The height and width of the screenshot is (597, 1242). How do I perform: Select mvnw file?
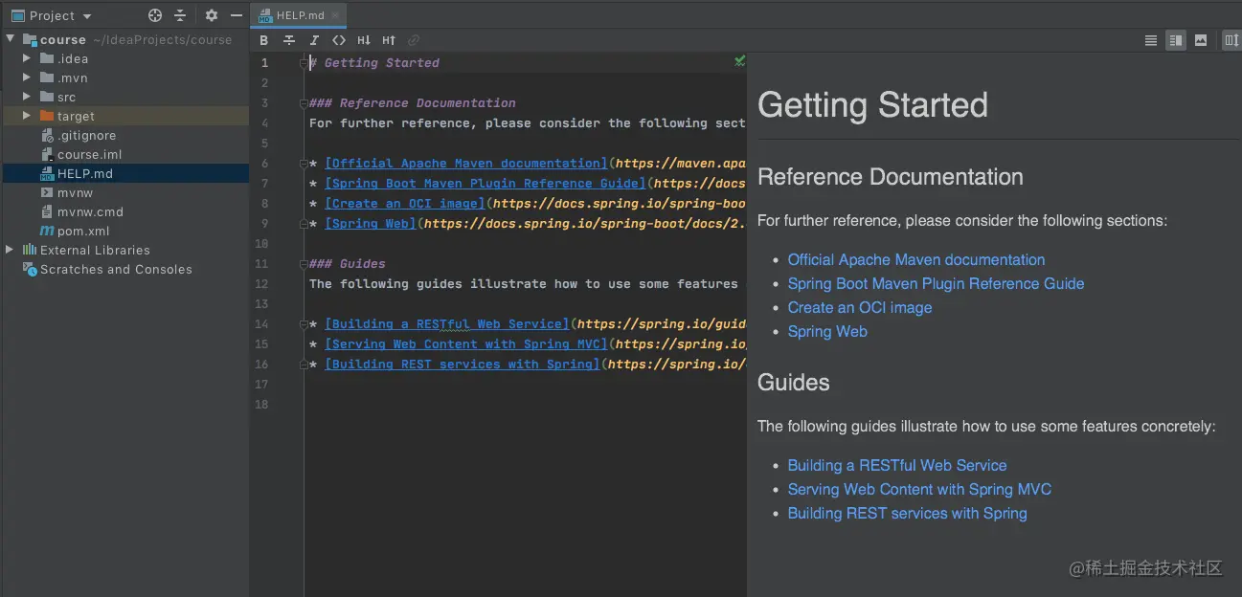point(75,192)
